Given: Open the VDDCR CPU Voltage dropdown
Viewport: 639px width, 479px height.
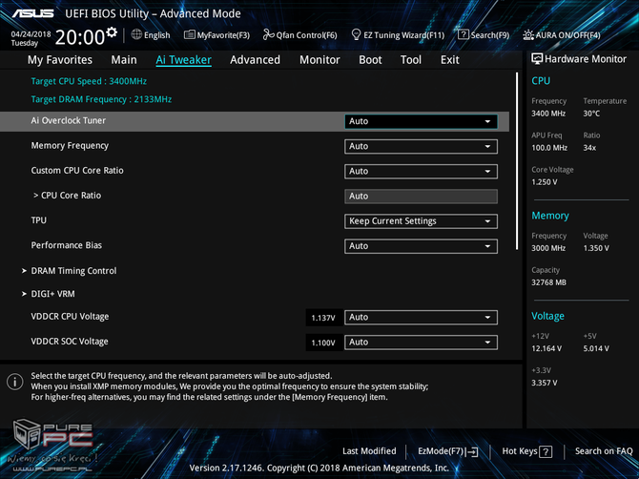Looking at the screenshot, I should (421, 317).
